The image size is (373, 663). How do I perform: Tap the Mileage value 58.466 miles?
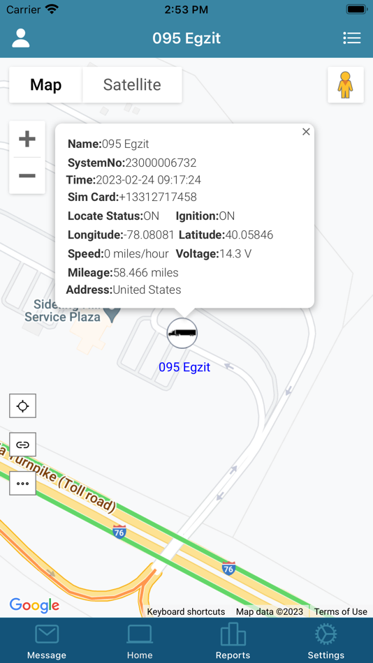click(146, 273)
